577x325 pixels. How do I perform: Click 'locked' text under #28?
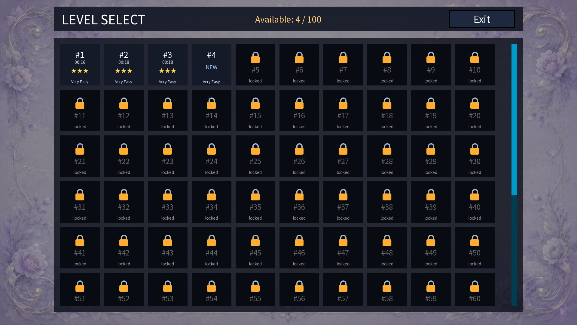387,172
